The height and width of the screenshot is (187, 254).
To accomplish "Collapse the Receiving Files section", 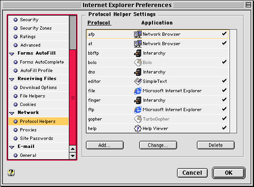I will [12, 79].
